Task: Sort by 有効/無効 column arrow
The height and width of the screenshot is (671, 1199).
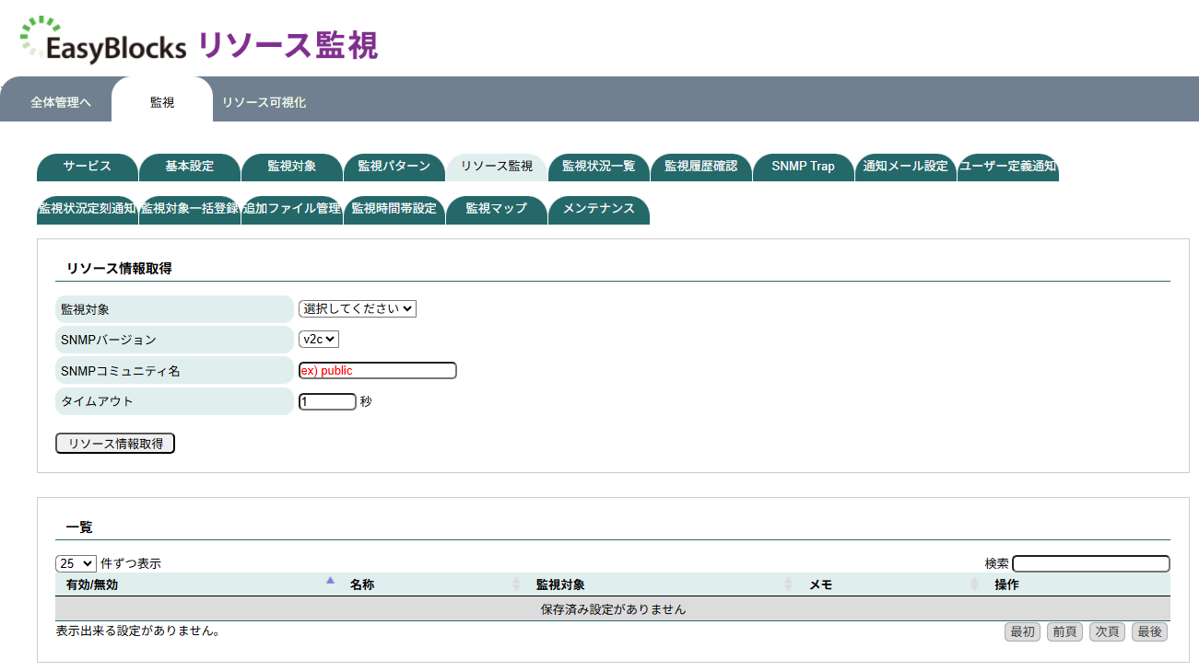Action: (x=330, y=581)
